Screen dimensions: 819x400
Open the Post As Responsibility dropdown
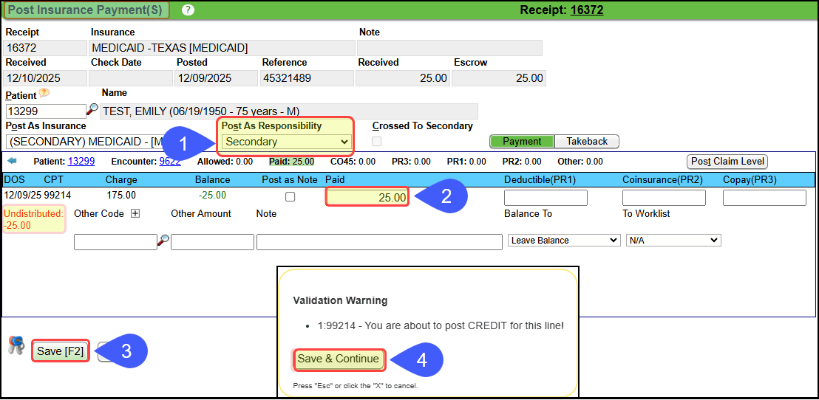[x=287, y=142]
